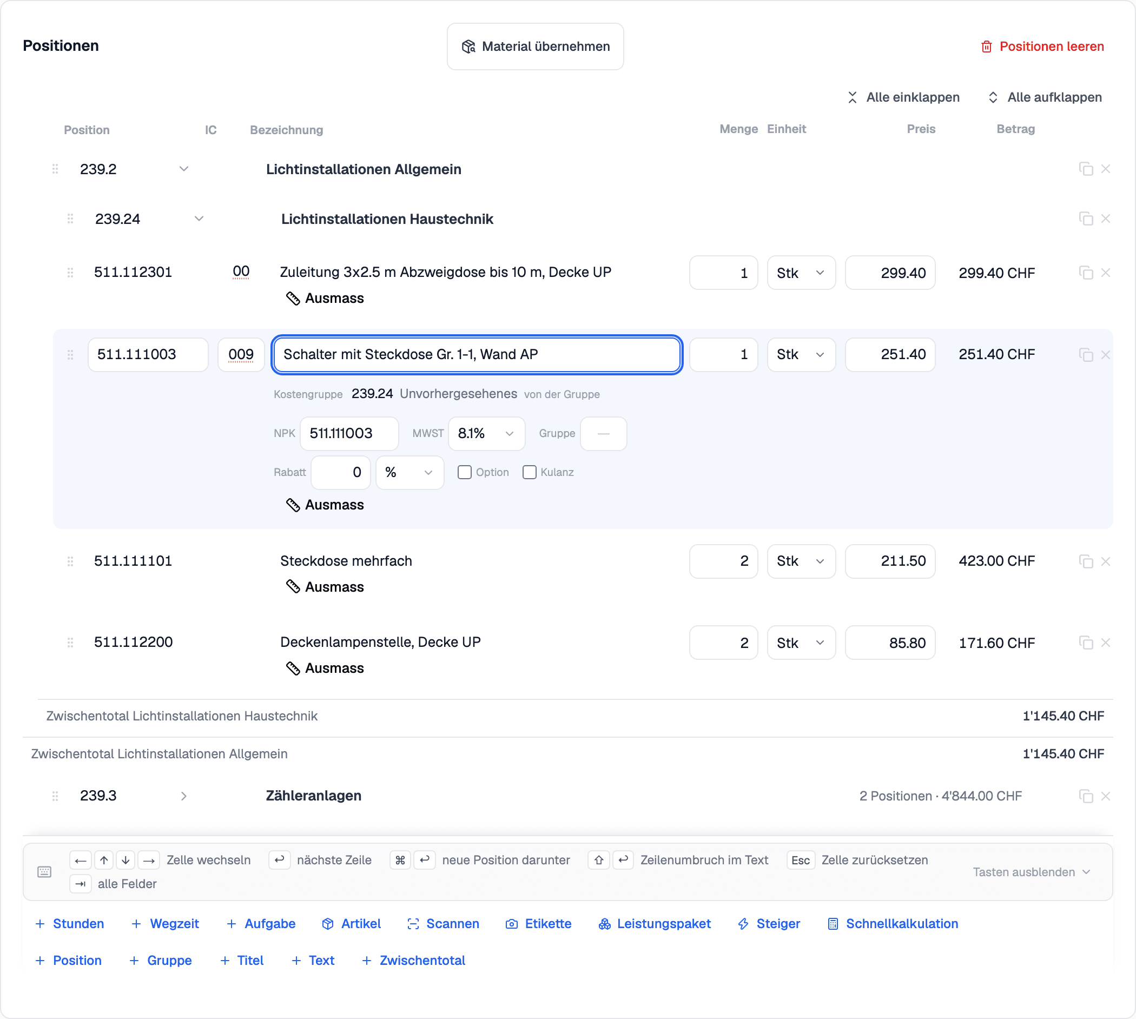Expand the Zähleranlagen group 239.3

point(183,796)
